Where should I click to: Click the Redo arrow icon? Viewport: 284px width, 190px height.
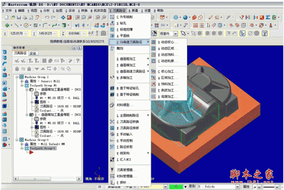53,17
